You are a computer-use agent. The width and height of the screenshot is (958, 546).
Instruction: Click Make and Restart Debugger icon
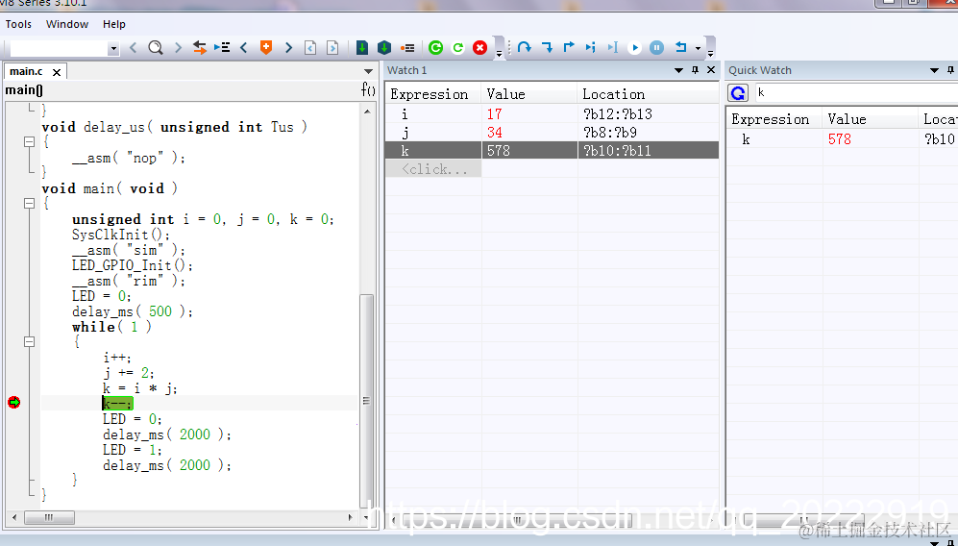(435, 48)
